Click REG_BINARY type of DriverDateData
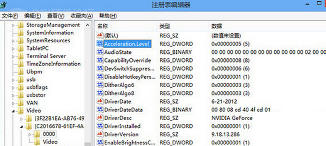The width and height of the screenshot is (326, 146). [176, 110]
